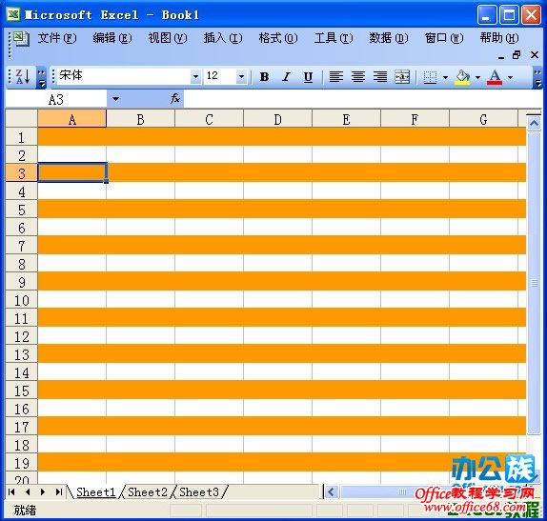Select row 3 header
The height and width of the screenshot is (521, 547).
[x=22, y=173]
